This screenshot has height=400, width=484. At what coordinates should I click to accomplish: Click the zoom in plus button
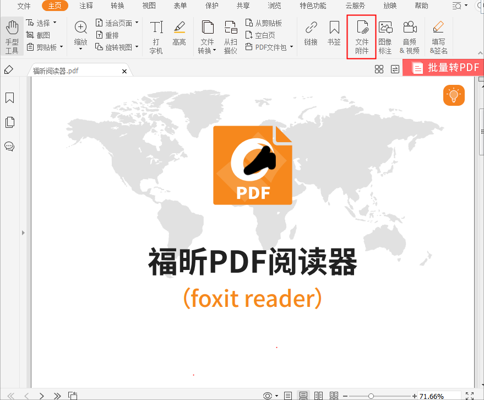click(414, 396)
